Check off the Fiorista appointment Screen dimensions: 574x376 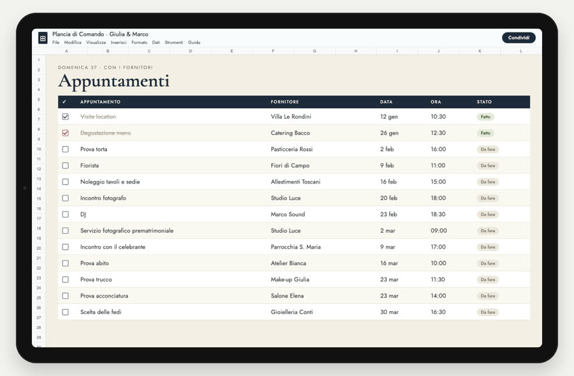[65, 165]
